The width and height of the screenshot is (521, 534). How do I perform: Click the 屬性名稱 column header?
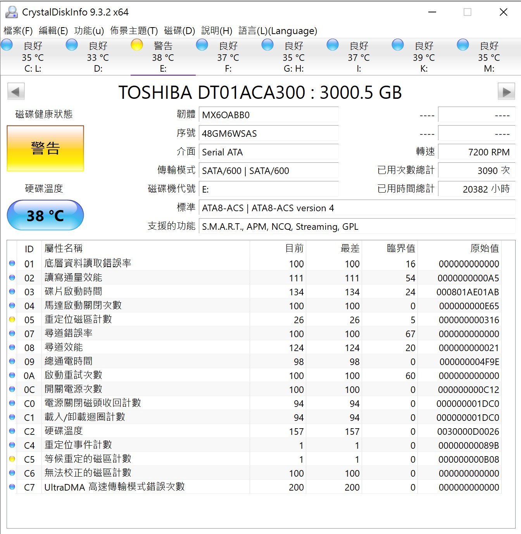point(145,248)
